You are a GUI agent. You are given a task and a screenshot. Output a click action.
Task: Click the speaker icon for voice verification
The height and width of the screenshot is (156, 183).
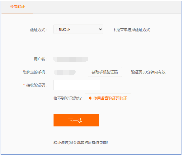91,98
